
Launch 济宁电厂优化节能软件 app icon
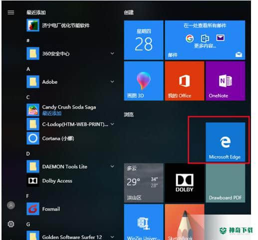pos(33,25)
